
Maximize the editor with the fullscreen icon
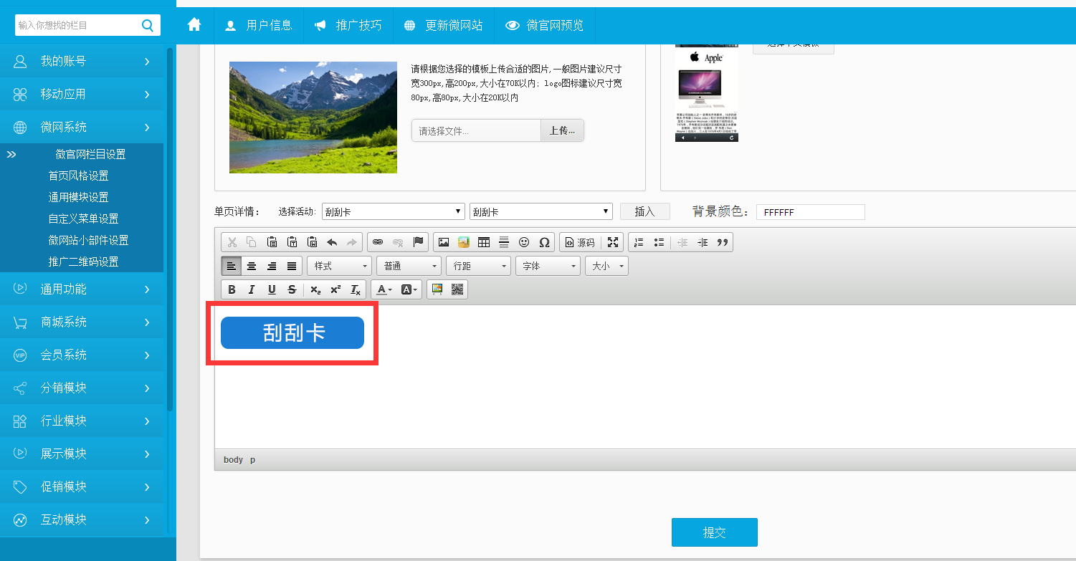pyautogui.click(x=613, y=242)
